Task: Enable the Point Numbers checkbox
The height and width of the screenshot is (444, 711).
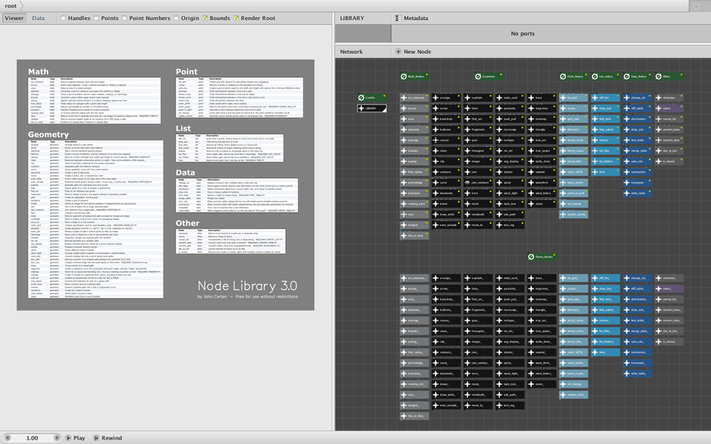Action: click(x=124, y=18)
